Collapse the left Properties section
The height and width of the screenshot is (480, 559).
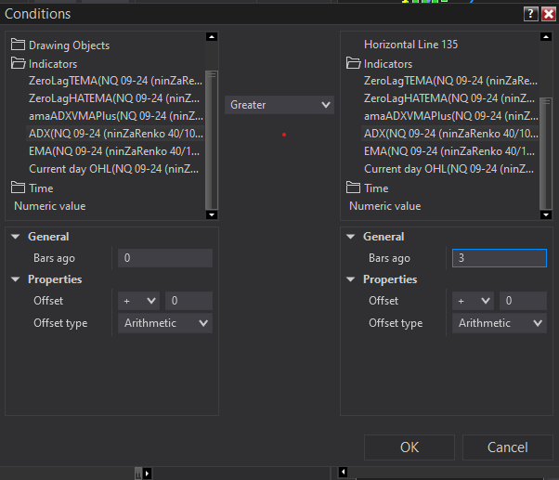(x=17, y=279)
